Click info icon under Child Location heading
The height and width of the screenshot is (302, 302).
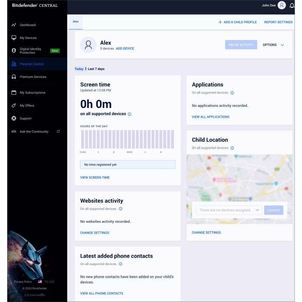pyautogui.click(x=232, y=148)
